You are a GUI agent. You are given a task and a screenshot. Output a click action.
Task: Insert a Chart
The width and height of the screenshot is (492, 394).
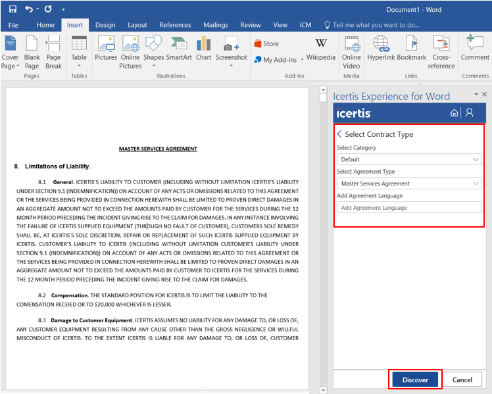click(x=204, y=51)
